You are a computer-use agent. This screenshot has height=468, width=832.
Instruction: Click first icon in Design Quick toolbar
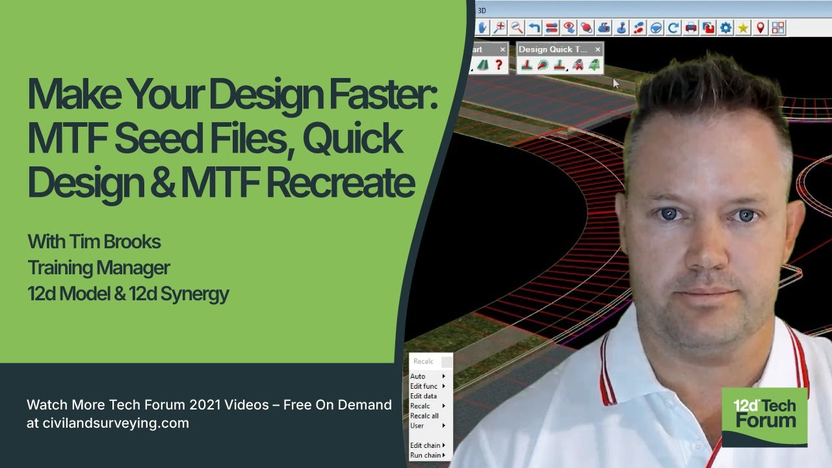(527, 65)
